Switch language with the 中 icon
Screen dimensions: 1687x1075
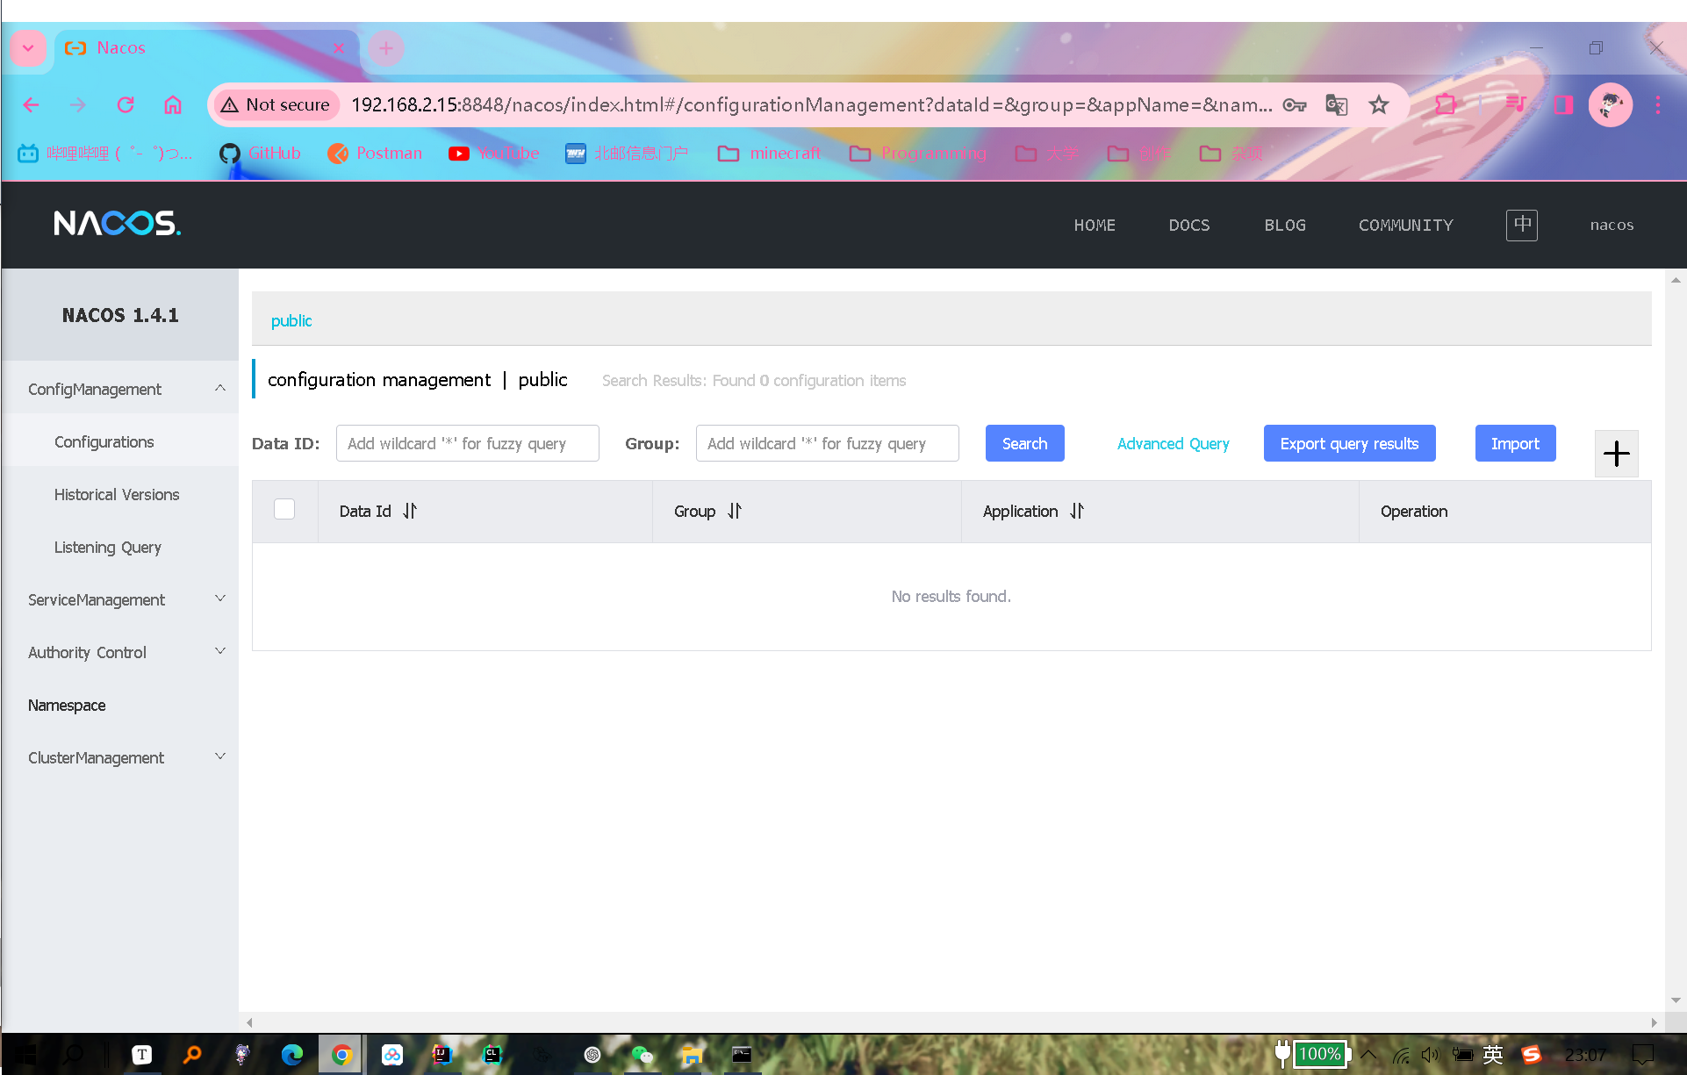coord(1522,225)
